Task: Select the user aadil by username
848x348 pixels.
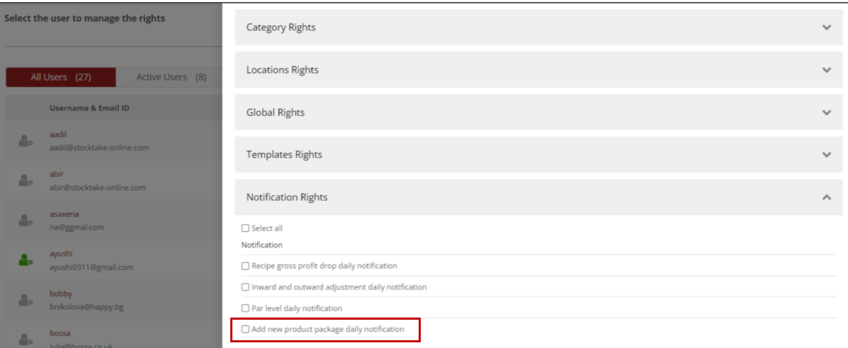Action: tap(59, 134)
